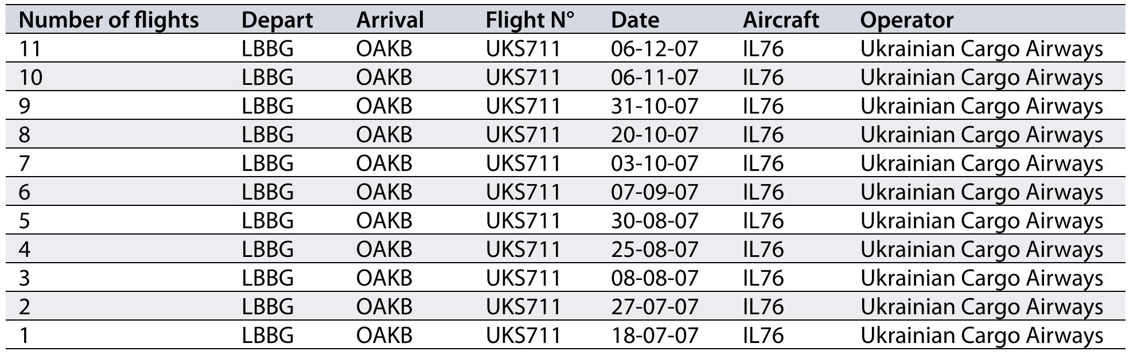
Task: Click the "Aircraft" column header
Action: (x=781, y=20)
